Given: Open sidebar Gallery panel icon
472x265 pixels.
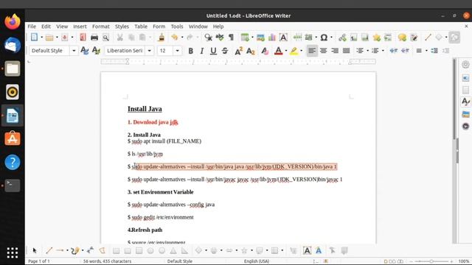Looking at the screenshot, I should [465, 114].
